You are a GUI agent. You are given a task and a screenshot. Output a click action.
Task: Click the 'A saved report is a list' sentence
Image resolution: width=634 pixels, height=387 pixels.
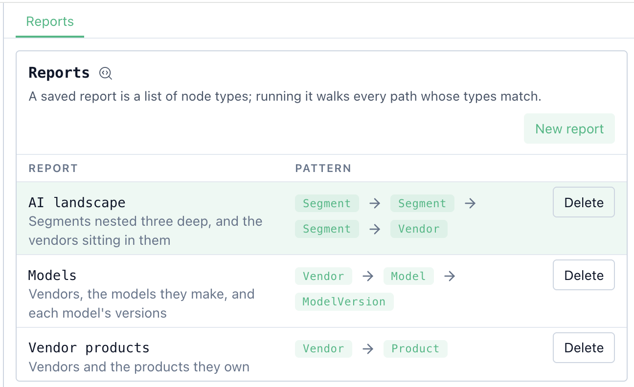[285, 96]
